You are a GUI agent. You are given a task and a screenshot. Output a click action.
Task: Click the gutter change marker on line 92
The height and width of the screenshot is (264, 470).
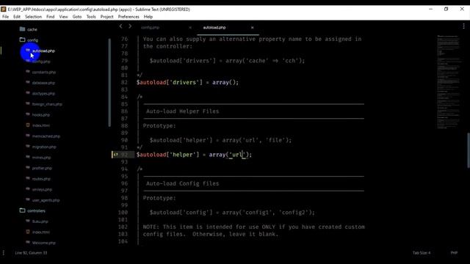(115, 155)
